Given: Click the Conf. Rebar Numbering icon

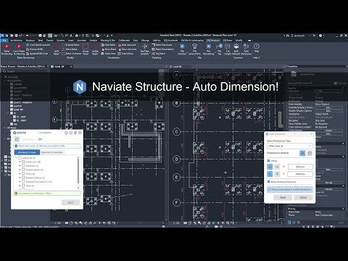Looking at the screenshot, I should coord(19,49).
